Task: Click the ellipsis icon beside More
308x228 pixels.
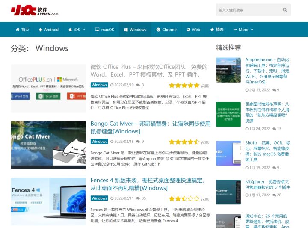Action: point(235,30)
